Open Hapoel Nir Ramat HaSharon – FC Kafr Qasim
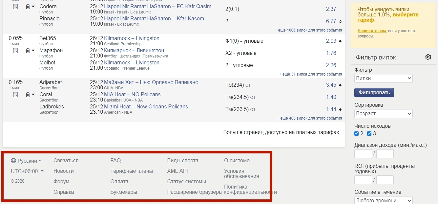 click(x=157, y=7)
